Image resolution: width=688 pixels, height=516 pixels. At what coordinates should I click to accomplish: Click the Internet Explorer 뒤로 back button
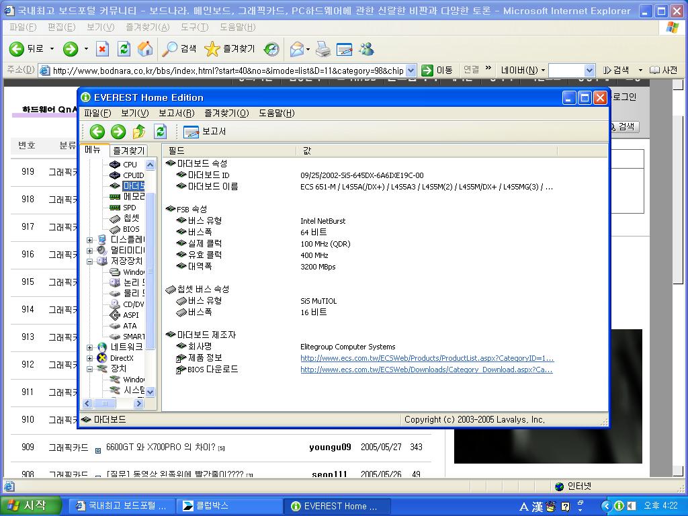pos(27,48)
